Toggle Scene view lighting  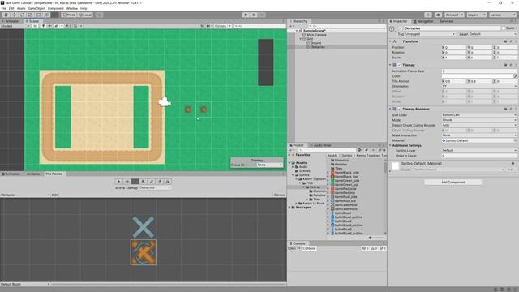coord(43,26)
